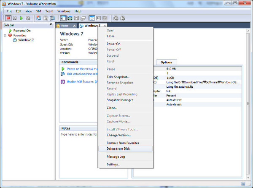The height and width of the screenshot is (188, 253).
Task: Click the 11 GB hard disk value
Action: coord(170,78)
